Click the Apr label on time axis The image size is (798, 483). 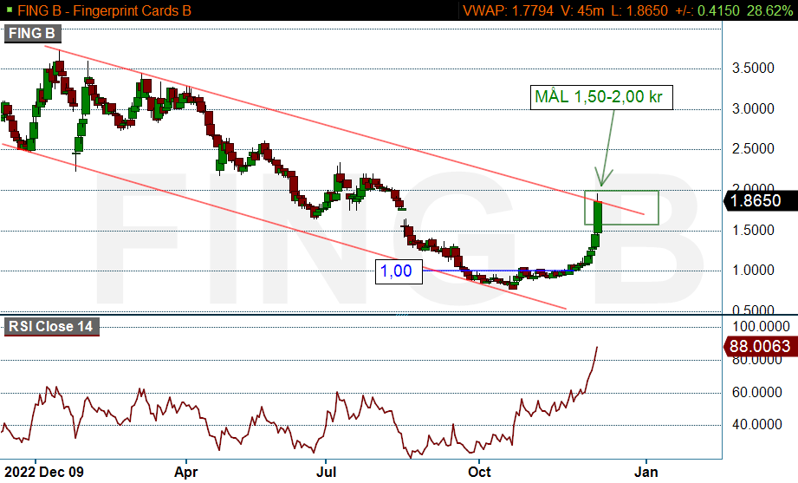pos(185,472)
